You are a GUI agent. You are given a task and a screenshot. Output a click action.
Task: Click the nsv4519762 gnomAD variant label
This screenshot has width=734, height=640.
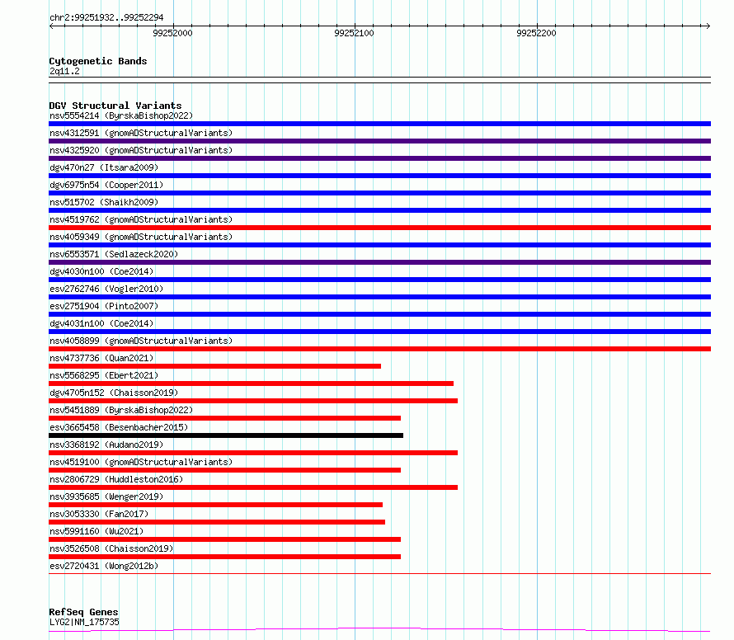[x=141, y=219]
